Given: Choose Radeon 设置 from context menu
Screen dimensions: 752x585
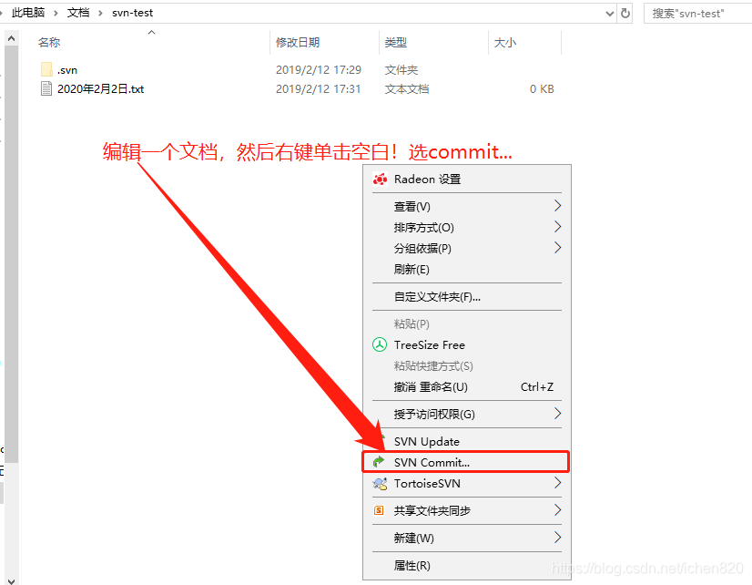Looking at the screenshot, I should [x=467, y=180].
